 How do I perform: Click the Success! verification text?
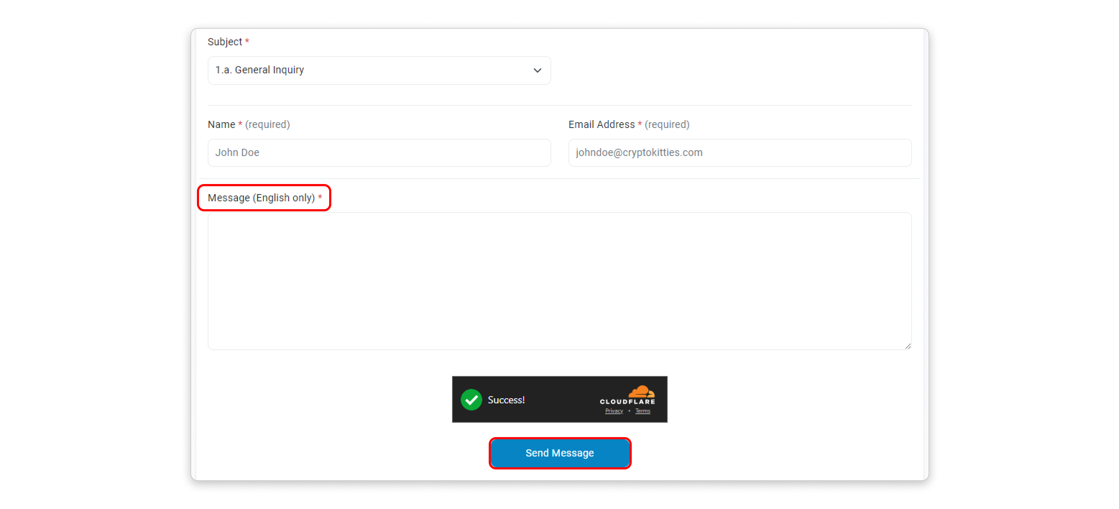(506, 399)
